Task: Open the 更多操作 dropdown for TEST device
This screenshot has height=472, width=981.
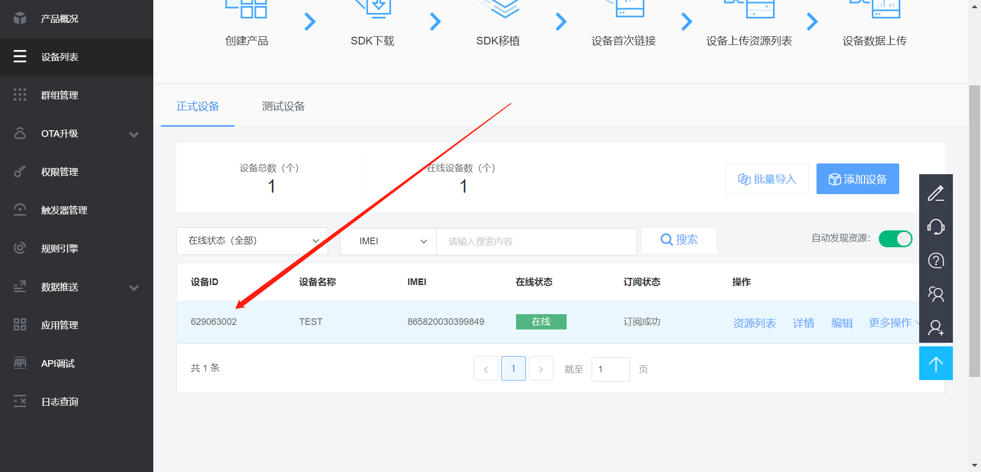Action: click(x=891, y=323)
